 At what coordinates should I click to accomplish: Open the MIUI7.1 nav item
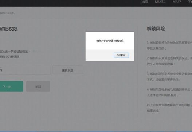(160, 2)
